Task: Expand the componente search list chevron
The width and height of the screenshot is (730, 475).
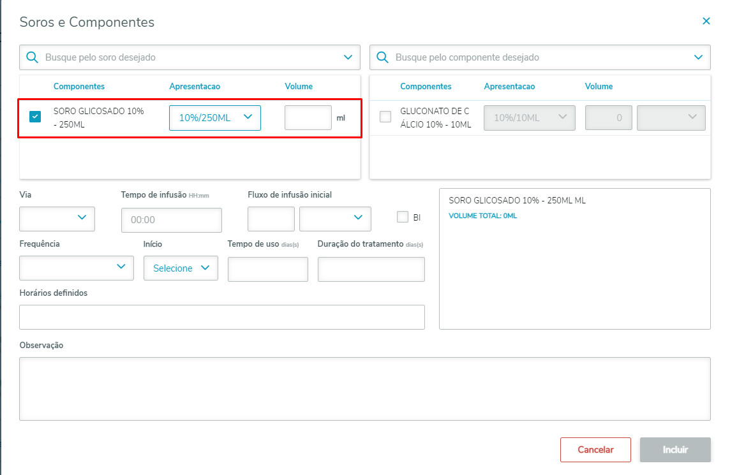Action: point(697,57)
